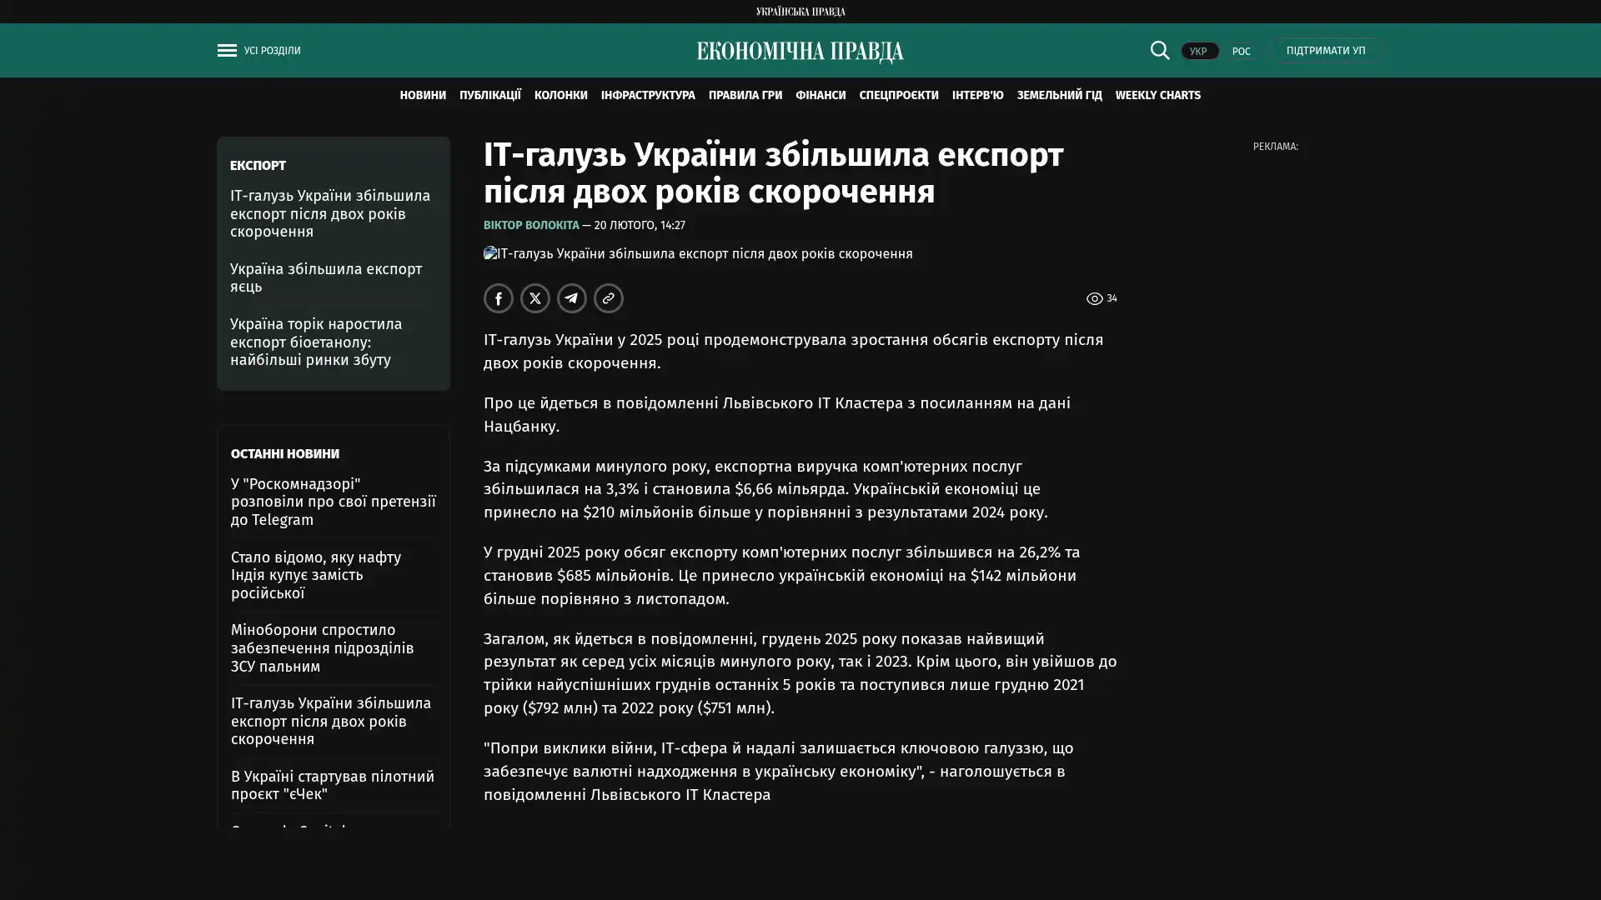Open the Українська правда top link
1601x900 pixels.
pos(800,12)
